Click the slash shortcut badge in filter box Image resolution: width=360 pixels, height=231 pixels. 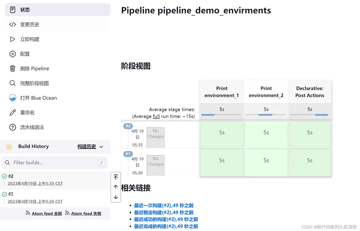tap(102, 163)
